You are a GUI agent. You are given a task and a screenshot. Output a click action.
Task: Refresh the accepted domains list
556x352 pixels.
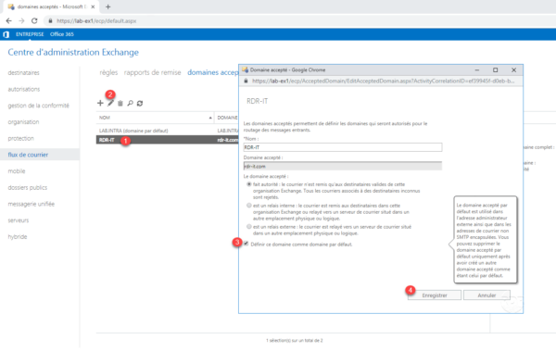click(x=140, y=103)
